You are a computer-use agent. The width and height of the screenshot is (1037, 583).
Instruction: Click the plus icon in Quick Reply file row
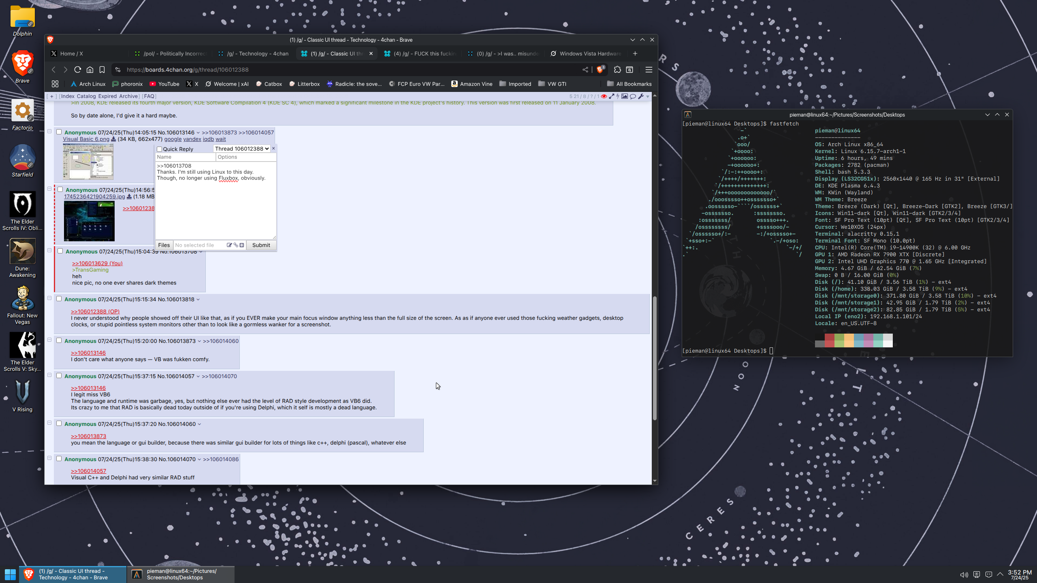pos(242,245)
